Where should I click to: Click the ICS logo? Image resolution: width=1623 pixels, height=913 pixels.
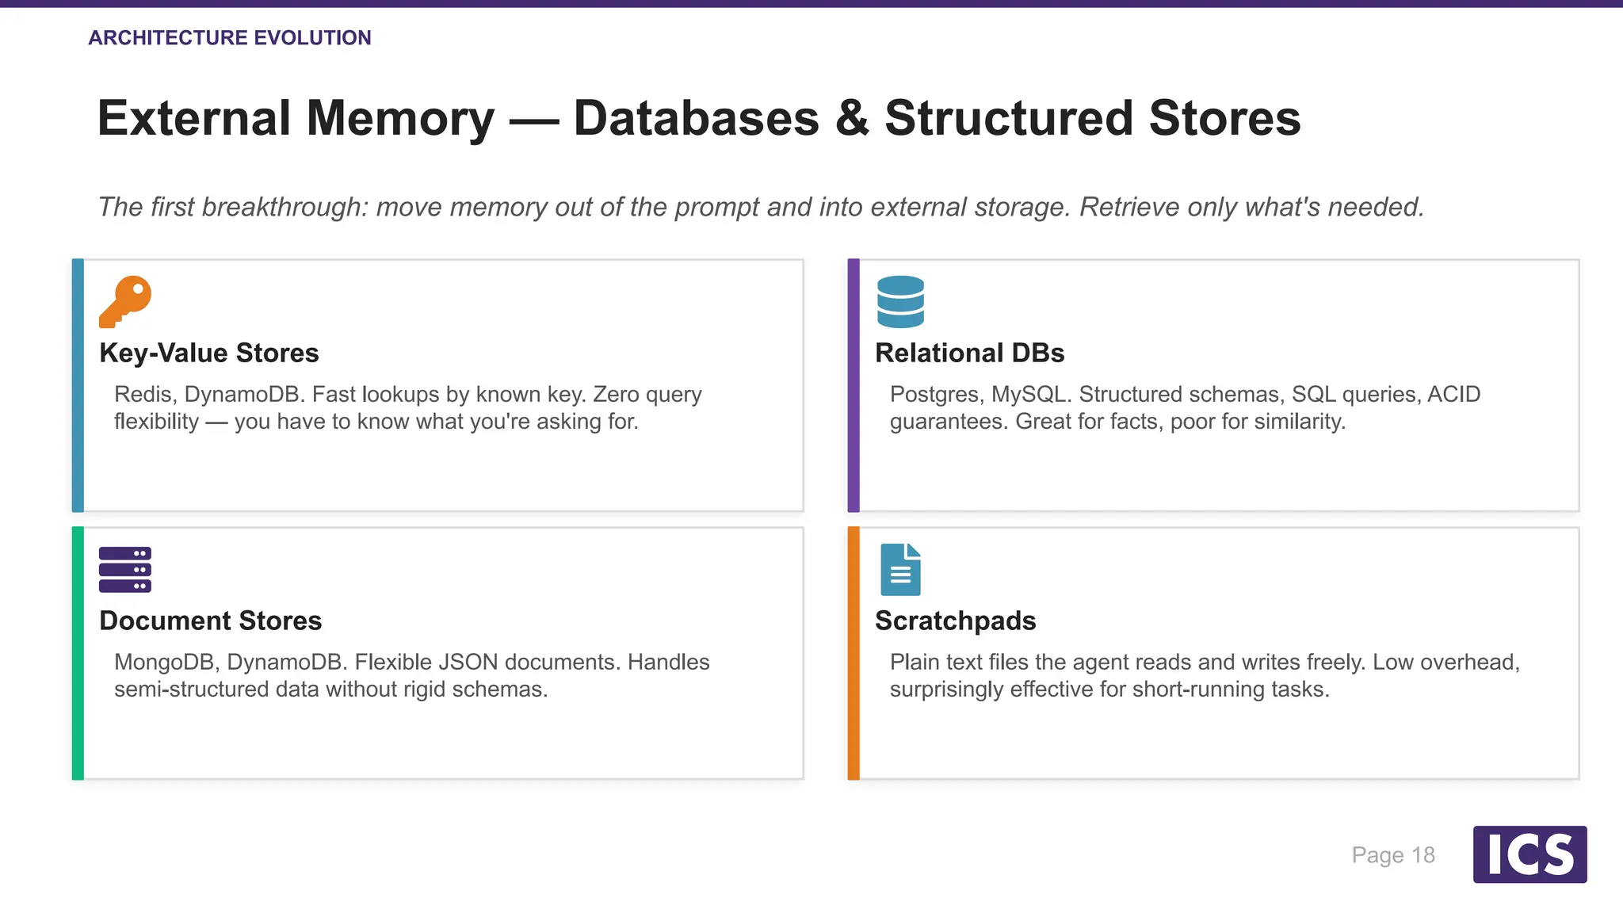[x=1529, y=854]
